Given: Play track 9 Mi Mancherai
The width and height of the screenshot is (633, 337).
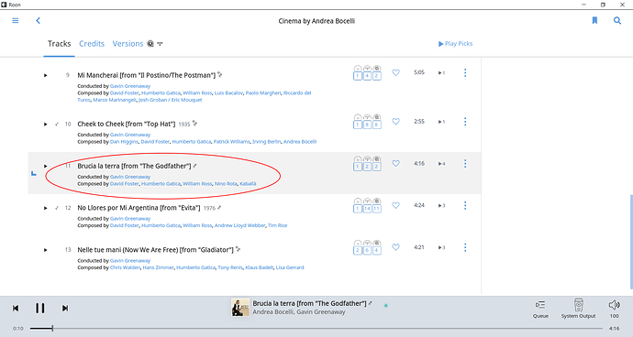Looking at the screenshot, I should [x=46, y=75].
